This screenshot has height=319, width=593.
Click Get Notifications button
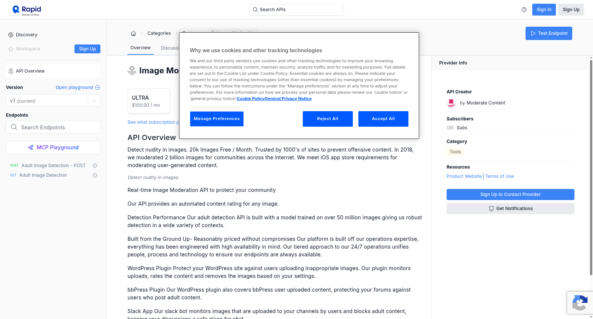(510, 209)
